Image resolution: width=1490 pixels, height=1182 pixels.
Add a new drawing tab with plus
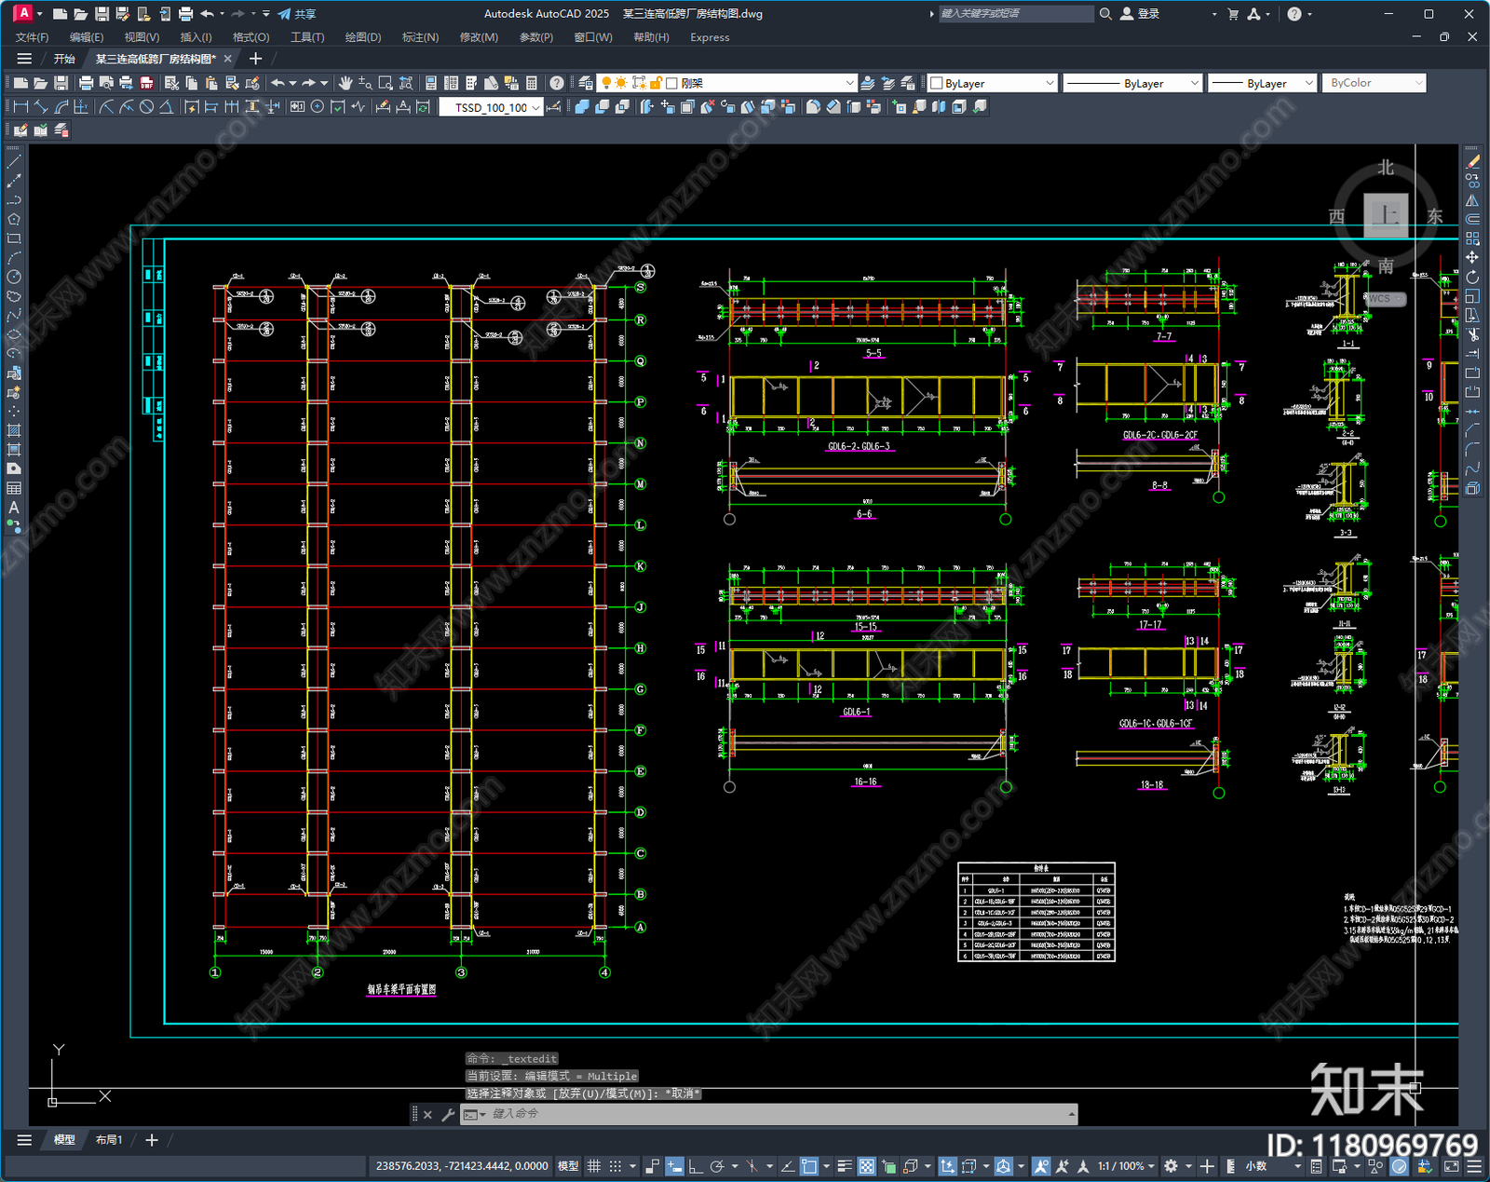tap(255, 59)
